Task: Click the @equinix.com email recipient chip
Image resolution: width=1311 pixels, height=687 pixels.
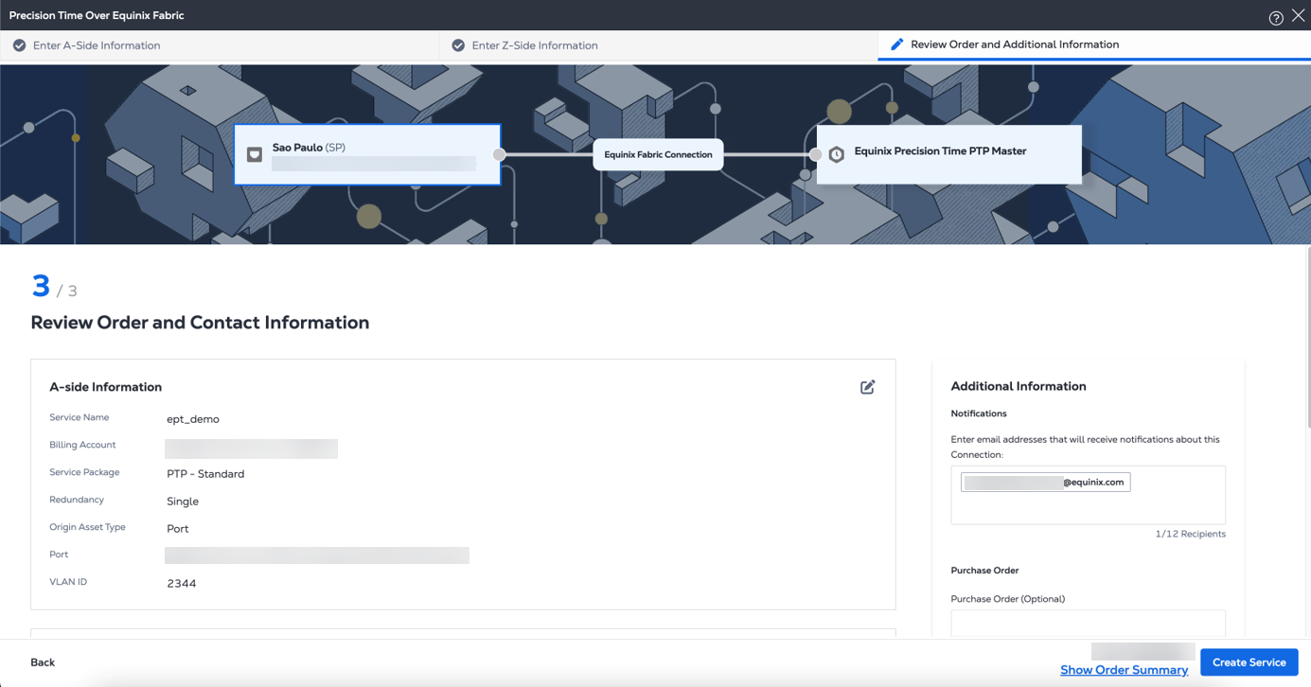Action: 1045,483
